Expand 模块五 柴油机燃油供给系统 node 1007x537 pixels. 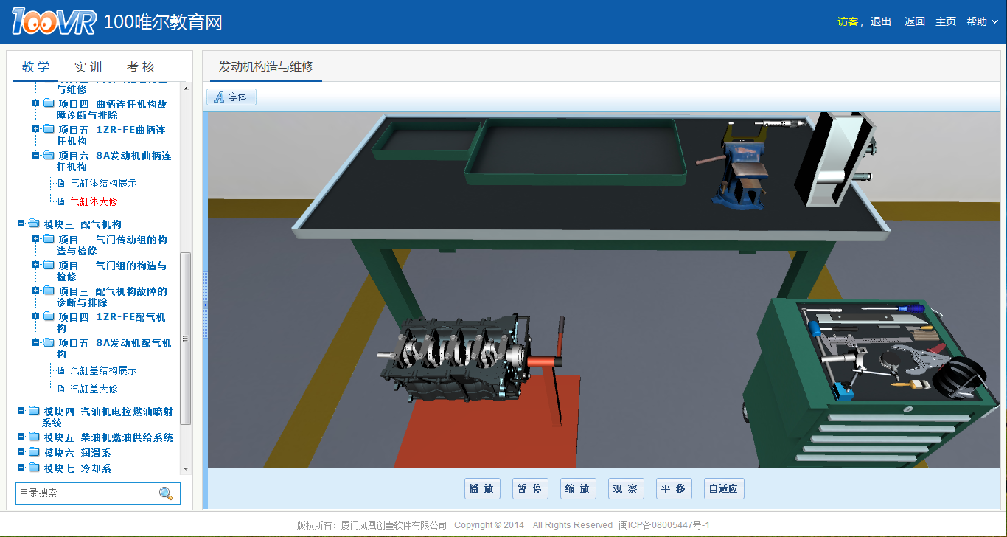tap(21, 437)
